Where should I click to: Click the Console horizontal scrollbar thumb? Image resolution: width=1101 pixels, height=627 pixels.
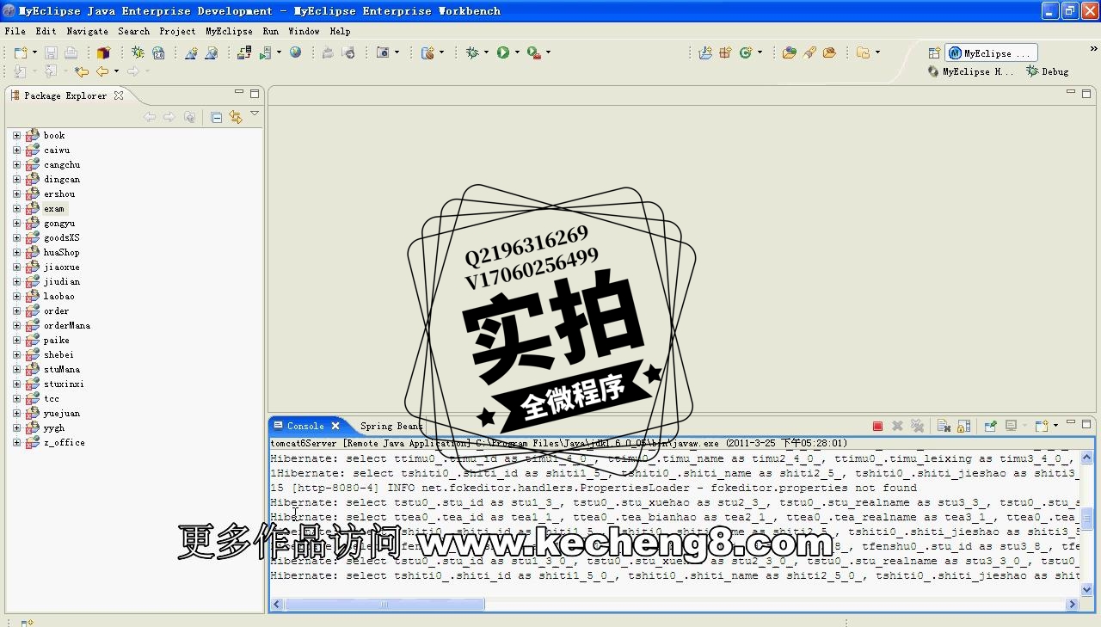point(384,605)
